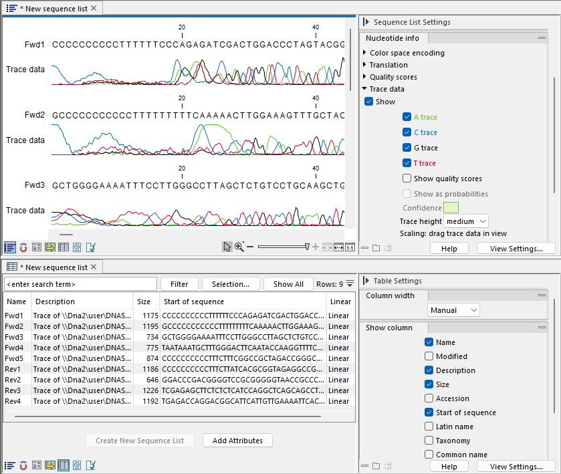Open the Column width Manual dropdown
Viewport: 561px width, 474px height.
(453, 310)
